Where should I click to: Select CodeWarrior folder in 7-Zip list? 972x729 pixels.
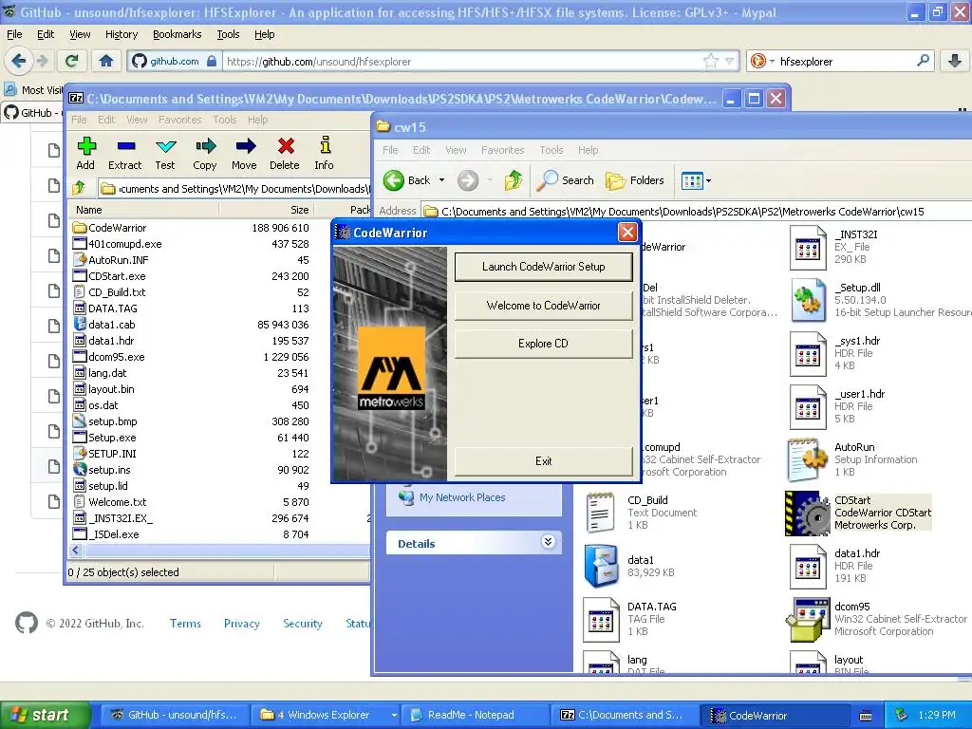(x=117, y=228)
